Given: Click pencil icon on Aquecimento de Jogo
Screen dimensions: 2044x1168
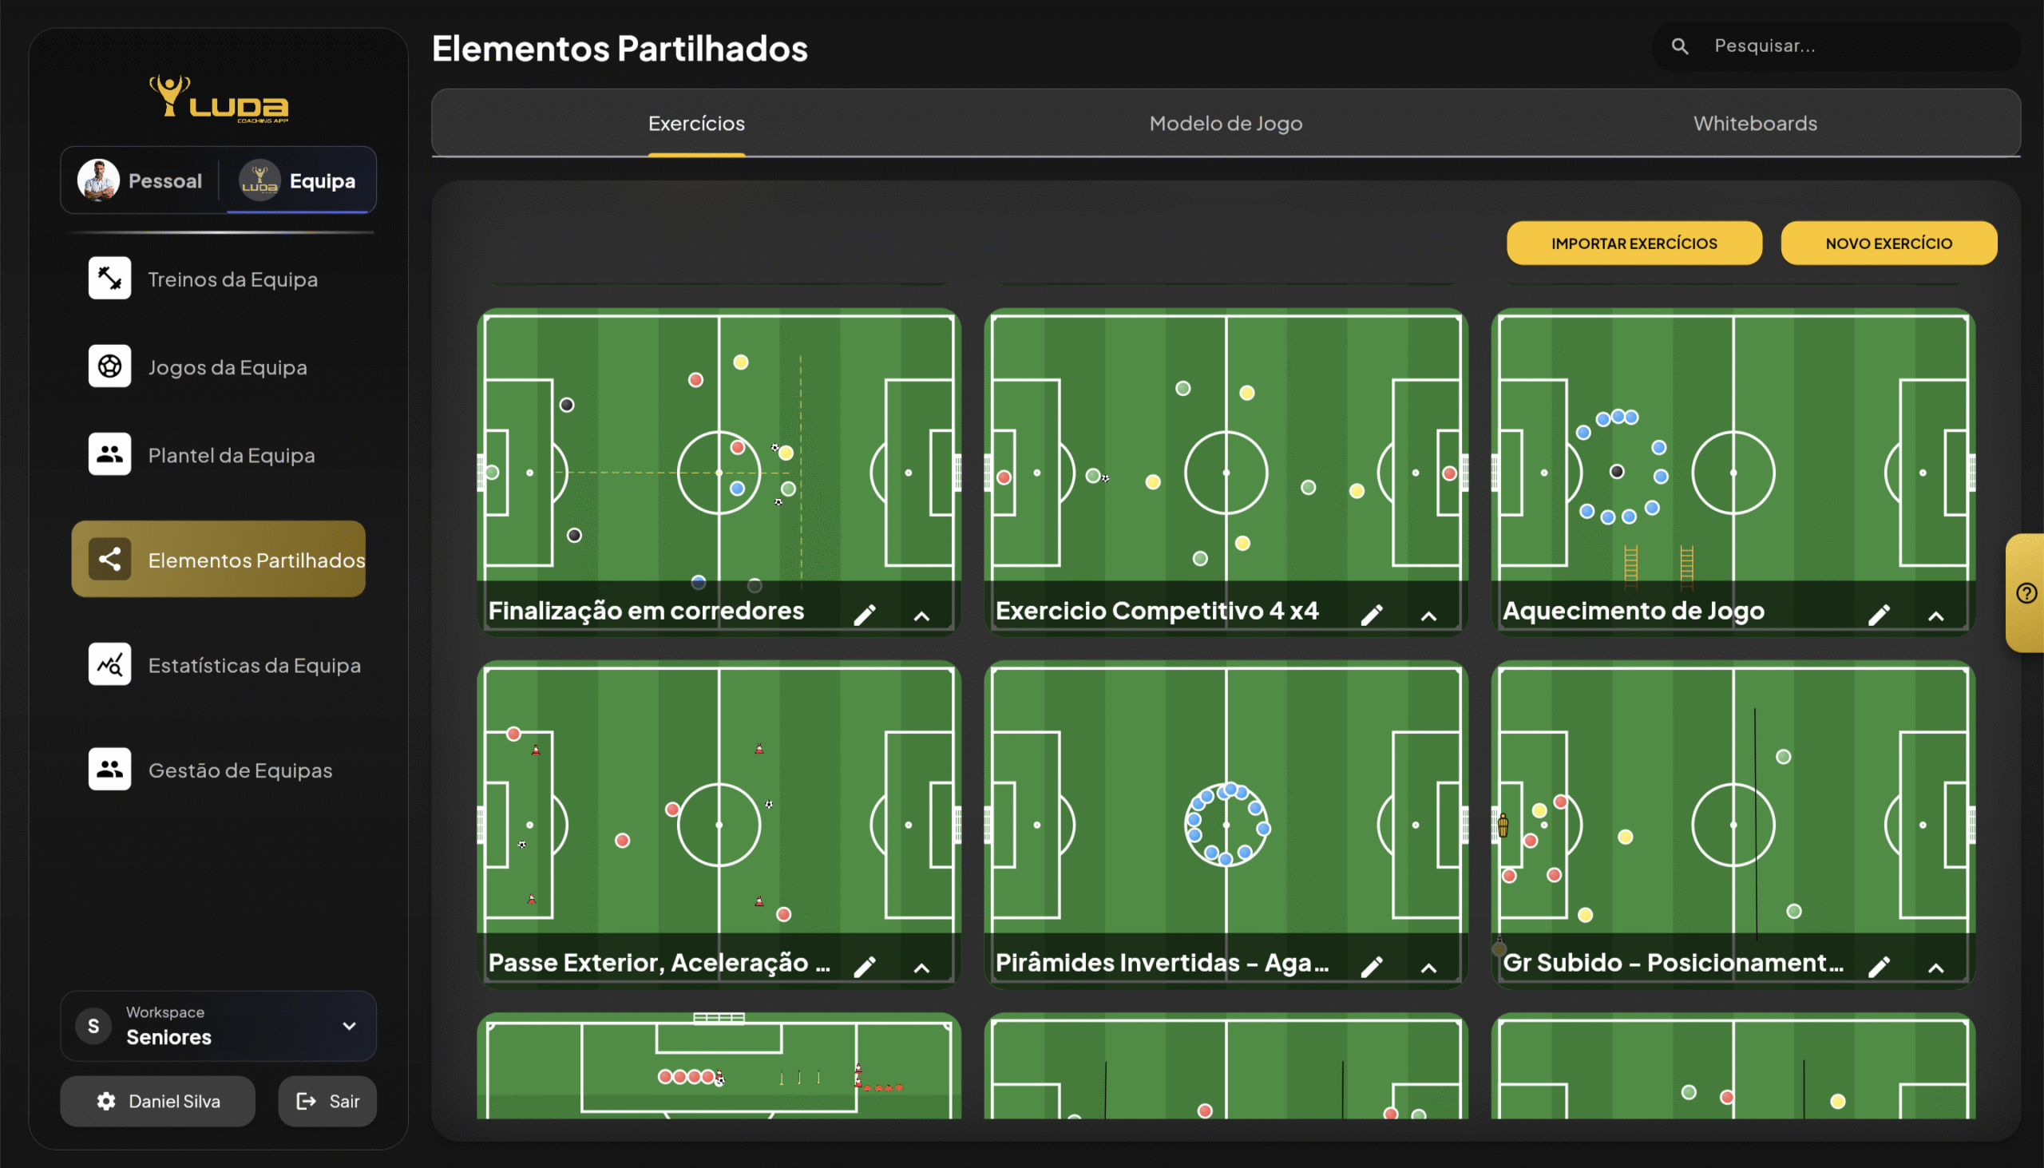Looking at the screenshot, I should coord(1879,616).
